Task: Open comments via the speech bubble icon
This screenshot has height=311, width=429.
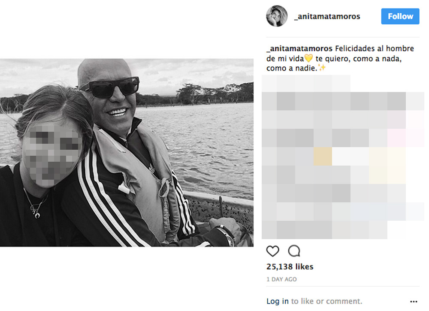Action: [294, 251]
